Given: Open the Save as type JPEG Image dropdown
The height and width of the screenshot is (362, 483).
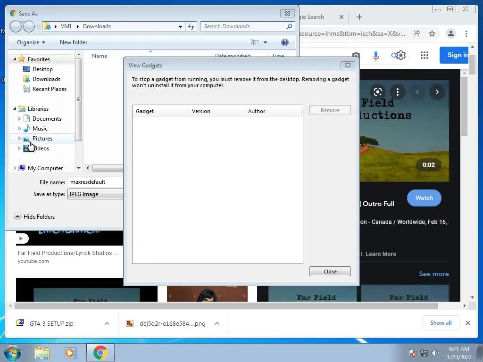Looking at the screenshot, I should [95, 194].
